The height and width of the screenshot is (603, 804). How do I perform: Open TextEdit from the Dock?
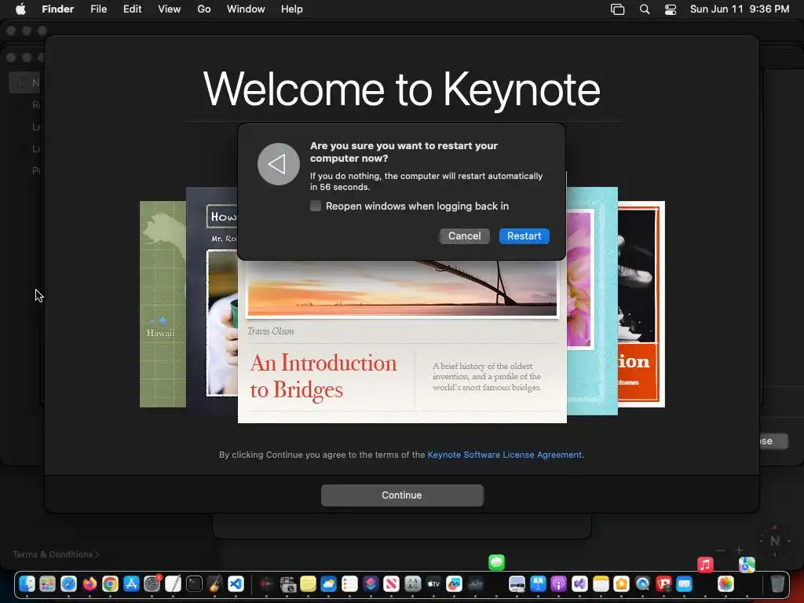[174, 583]
